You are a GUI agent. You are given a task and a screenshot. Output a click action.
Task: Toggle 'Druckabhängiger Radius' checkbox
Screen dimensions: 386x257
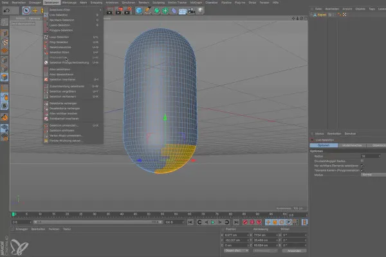pyautogui.click(x=362, y=160)
